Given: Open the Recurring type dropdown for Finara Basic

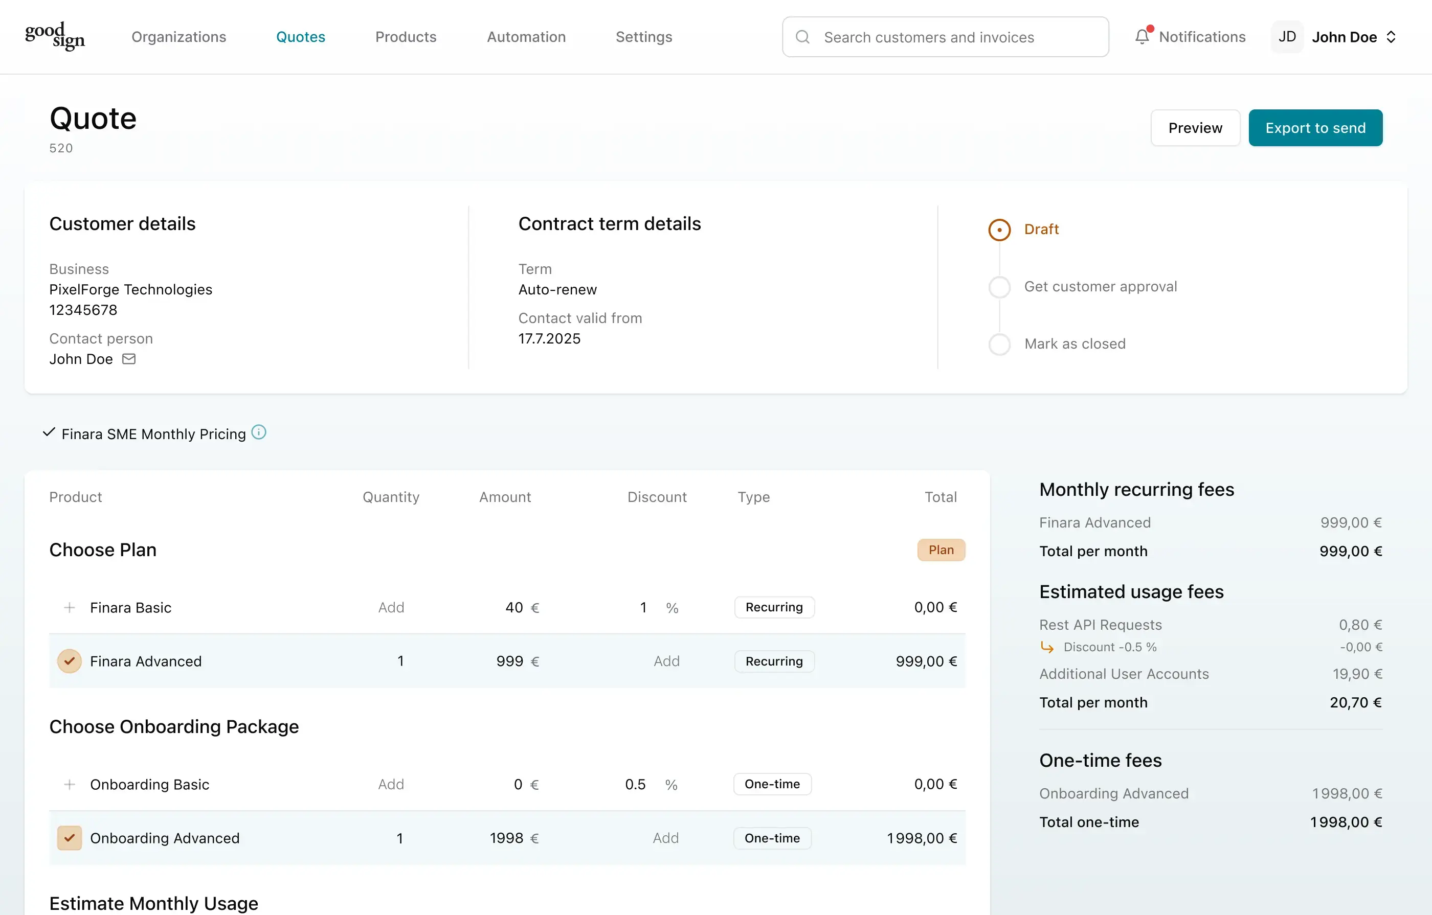Looking at the screenshot, I should [x=774, y=607].
